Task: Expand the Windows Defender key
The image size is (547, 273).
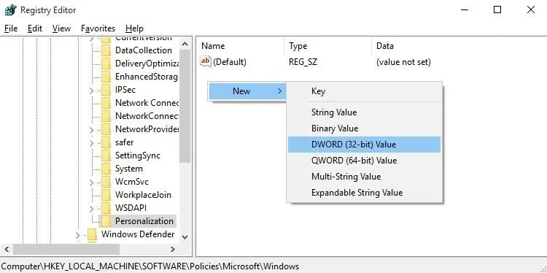Action: pyautogui.click(x=77, y=234)
